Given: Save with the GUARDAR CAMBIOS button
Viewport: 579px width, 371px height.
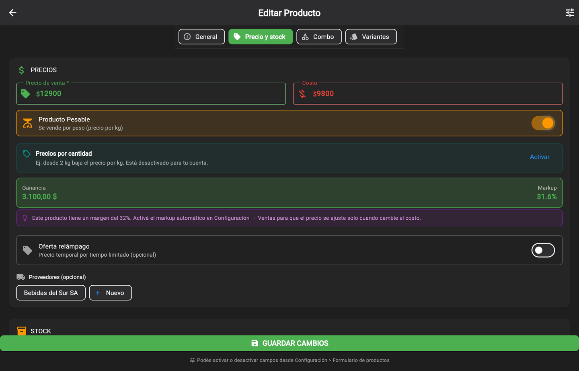Looking at the screenshot, I should coord(289,343).
